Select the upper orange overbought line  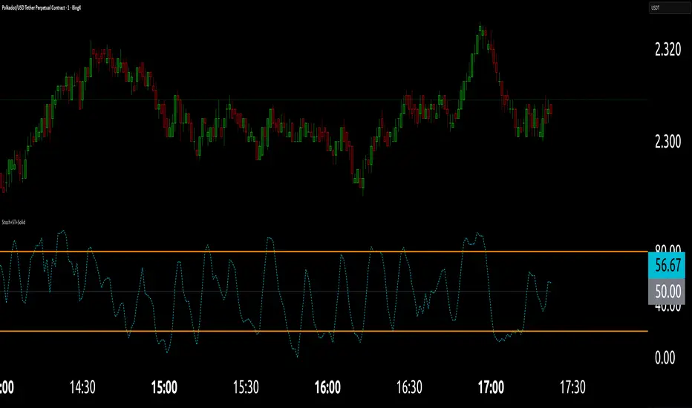coord(324,251)
